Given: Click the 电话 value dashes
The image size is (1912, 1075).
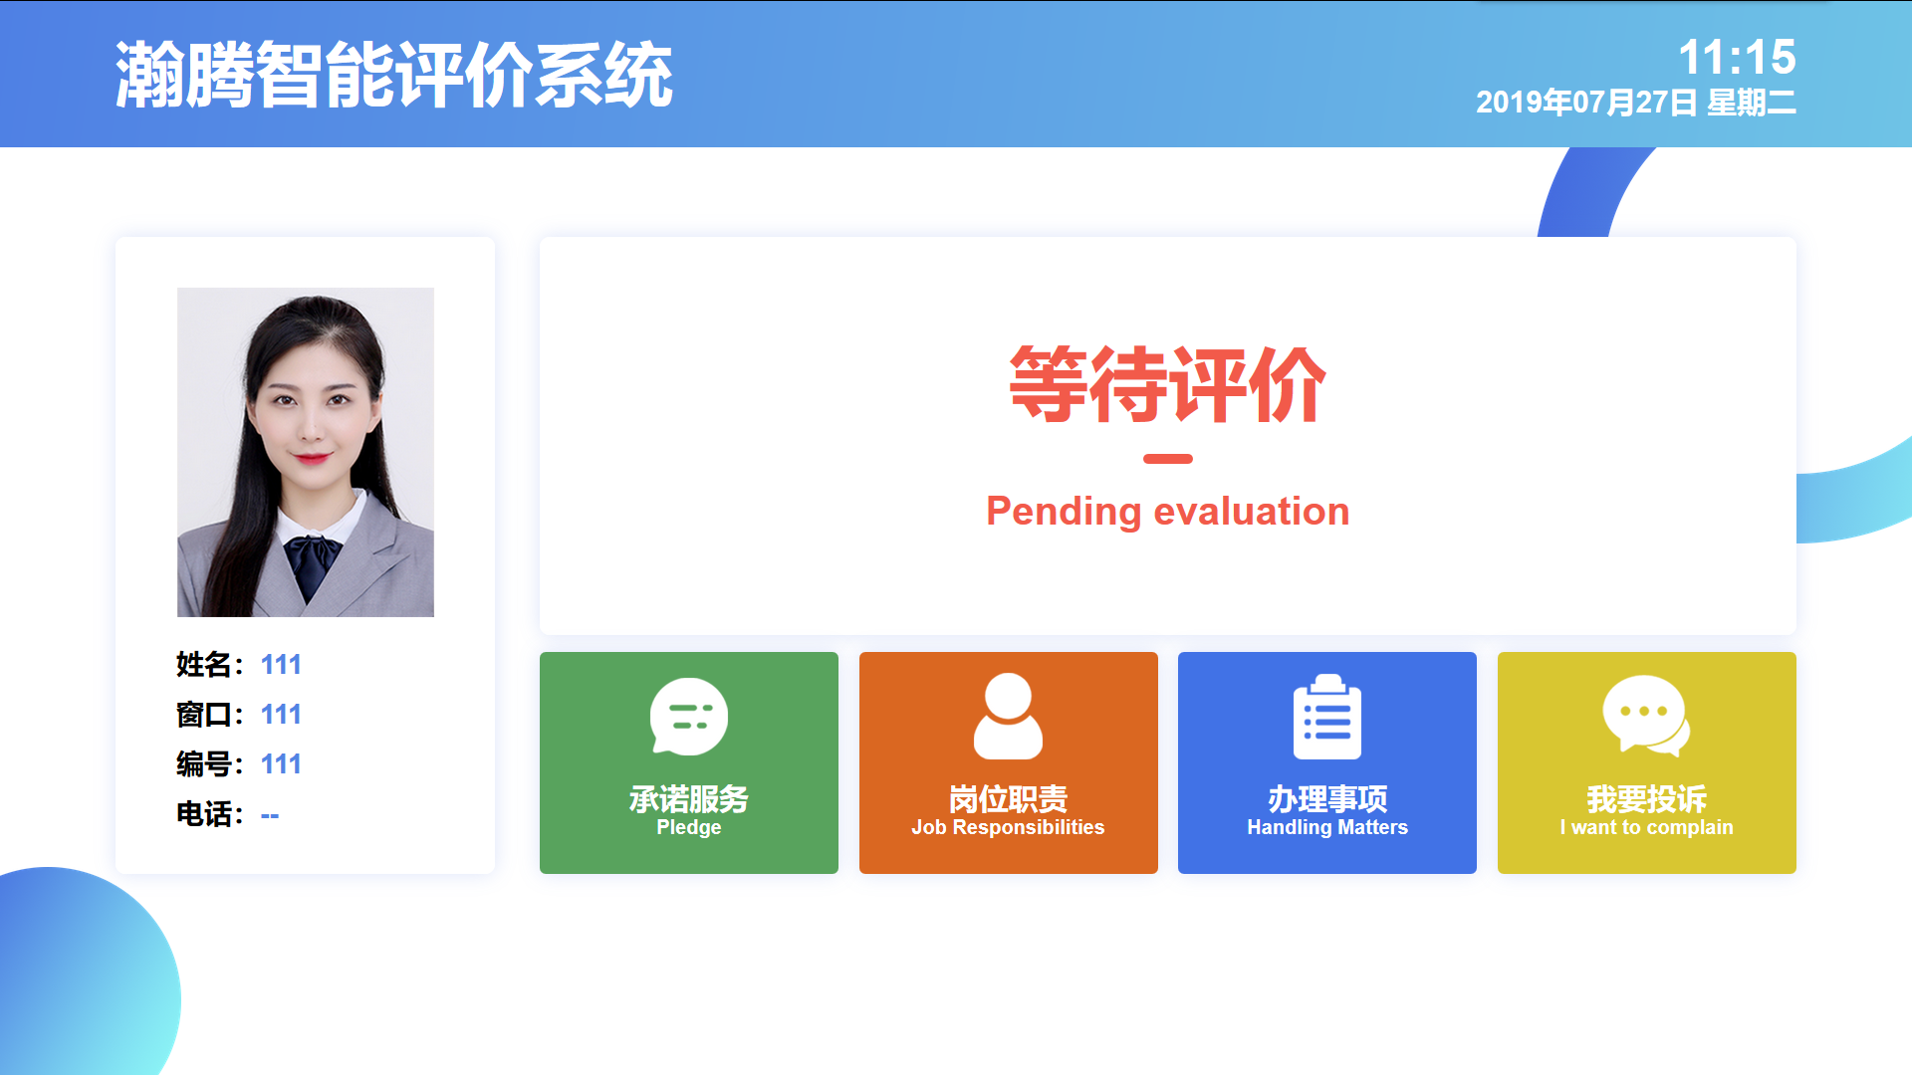Looking at the screenshot, I should pos(270,815).
